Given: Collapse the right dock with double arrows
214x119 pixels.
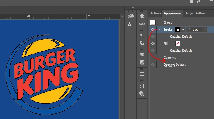Looking at the screenshot, I should tap(144, 8).
